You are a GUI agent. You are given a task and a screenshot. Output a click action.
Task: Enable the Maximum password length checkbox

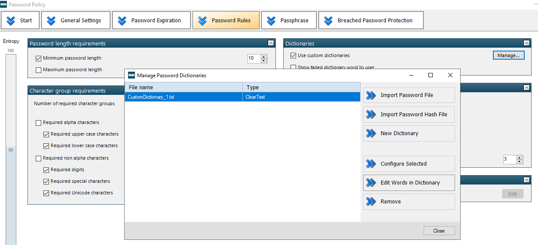39,70
